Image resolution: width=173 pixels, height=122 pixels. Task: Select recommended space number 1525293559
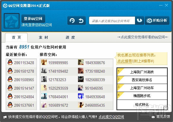tap(58, 88)
